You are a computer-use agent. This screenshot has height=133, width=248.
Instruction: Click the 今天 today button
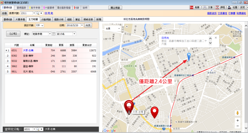87,25
